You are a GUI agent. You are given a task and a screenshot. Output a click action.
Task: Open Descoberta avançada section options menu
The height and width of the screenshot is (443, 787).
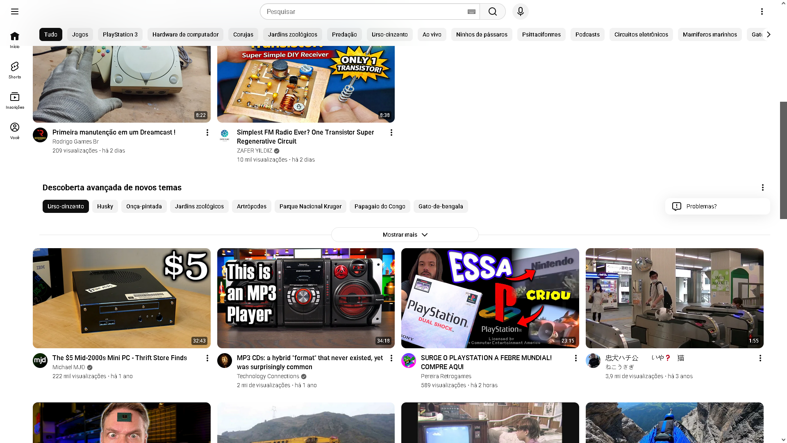(x=762, y=187)
